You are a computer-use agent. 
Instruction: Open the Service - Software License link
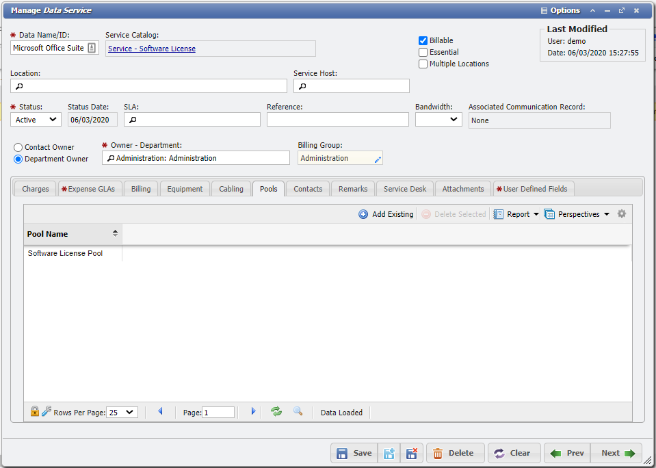pos(152,49)
